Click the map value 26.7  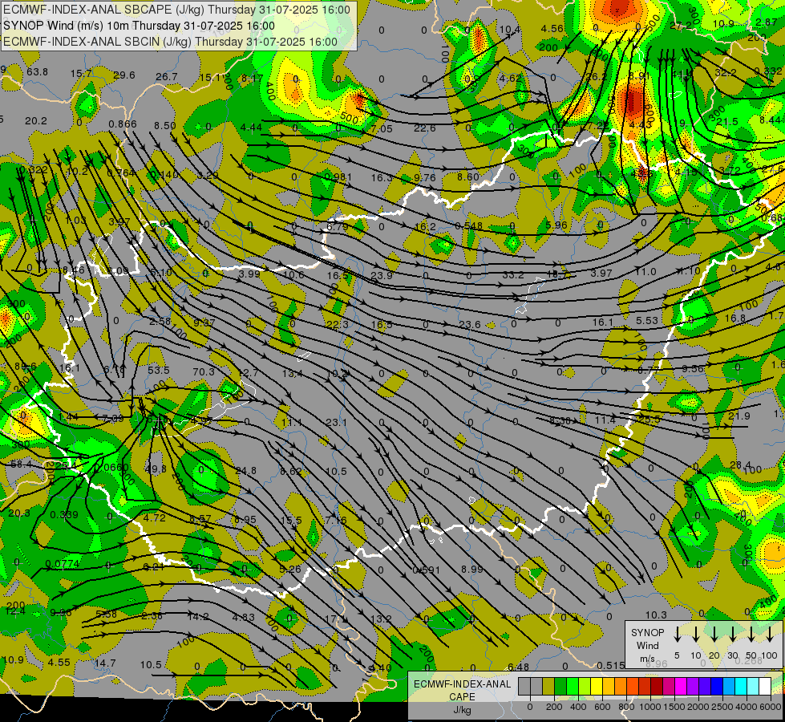point(167,77)
